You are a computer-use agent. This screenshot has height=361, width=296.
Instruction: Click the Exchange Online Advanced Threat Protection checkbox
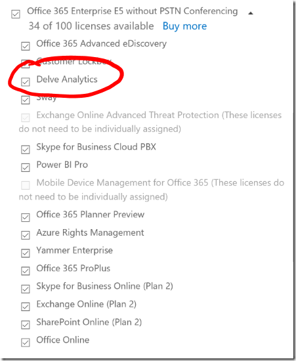[x=26, y=117]
